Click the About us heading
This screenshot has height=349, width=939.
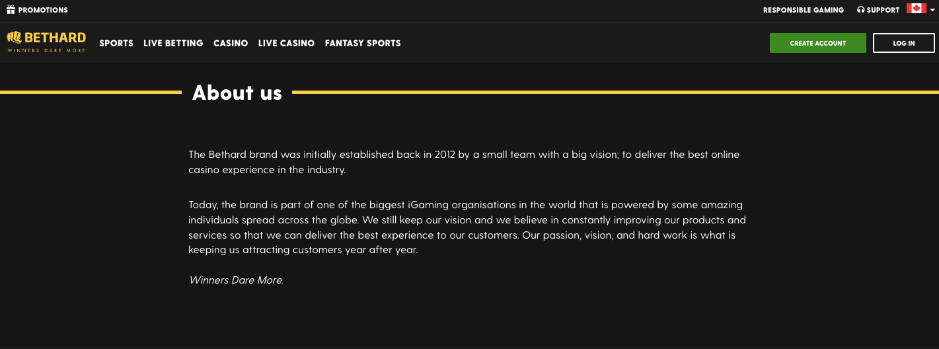(x=237, y=93)
